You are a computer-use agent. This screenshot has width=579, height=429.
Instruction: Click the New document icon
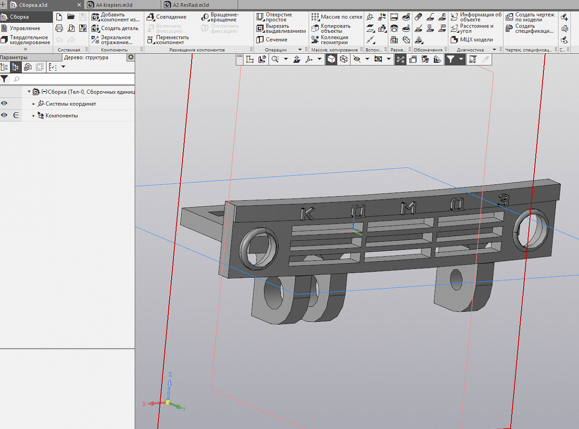click(x=59, y=17)
